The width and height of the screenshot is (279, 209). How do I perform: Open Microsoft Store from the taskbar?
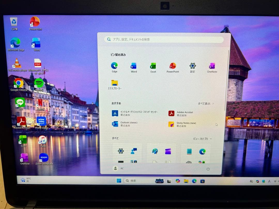[202, 181]
